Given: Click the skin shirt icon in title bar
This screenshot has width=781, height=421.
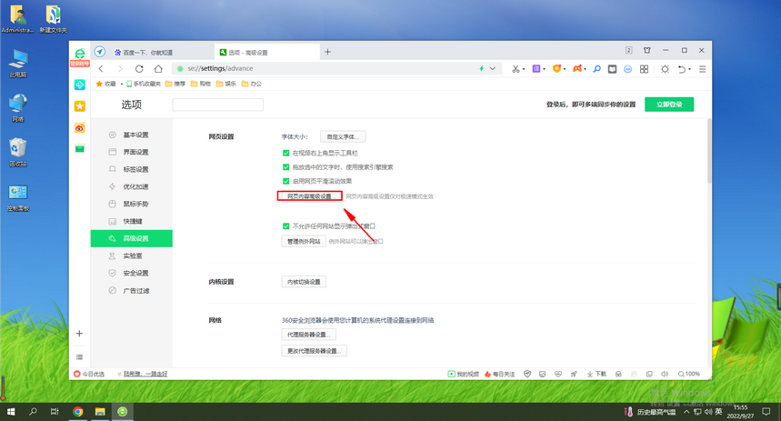Looking at the screenshot, I should [x=647, y=50].
